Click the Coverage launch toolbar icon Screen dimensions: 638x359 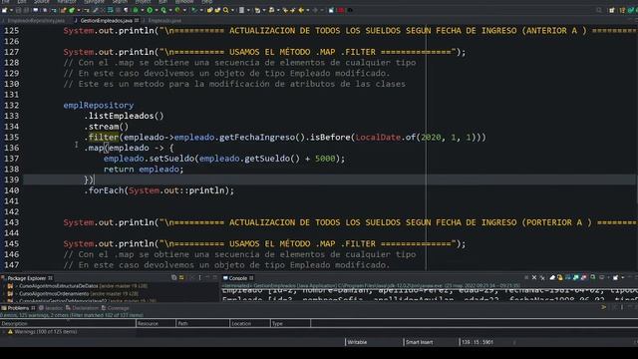163,10
